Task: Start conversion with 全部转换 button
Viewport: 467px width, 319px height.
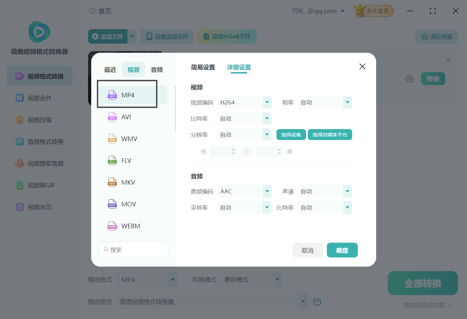Action: 423,283
